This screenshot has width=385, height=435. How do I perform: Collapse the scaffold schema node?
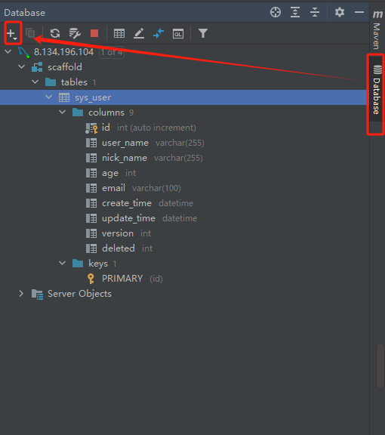(21, 67)
